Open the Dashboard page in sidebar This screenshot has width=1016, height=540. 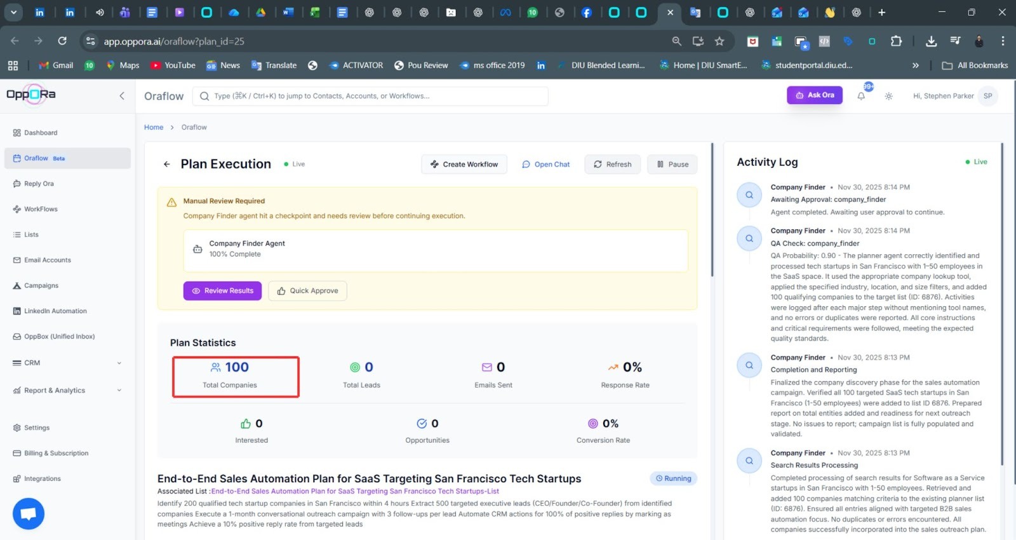pyautogui.click(x=41, y=133)
